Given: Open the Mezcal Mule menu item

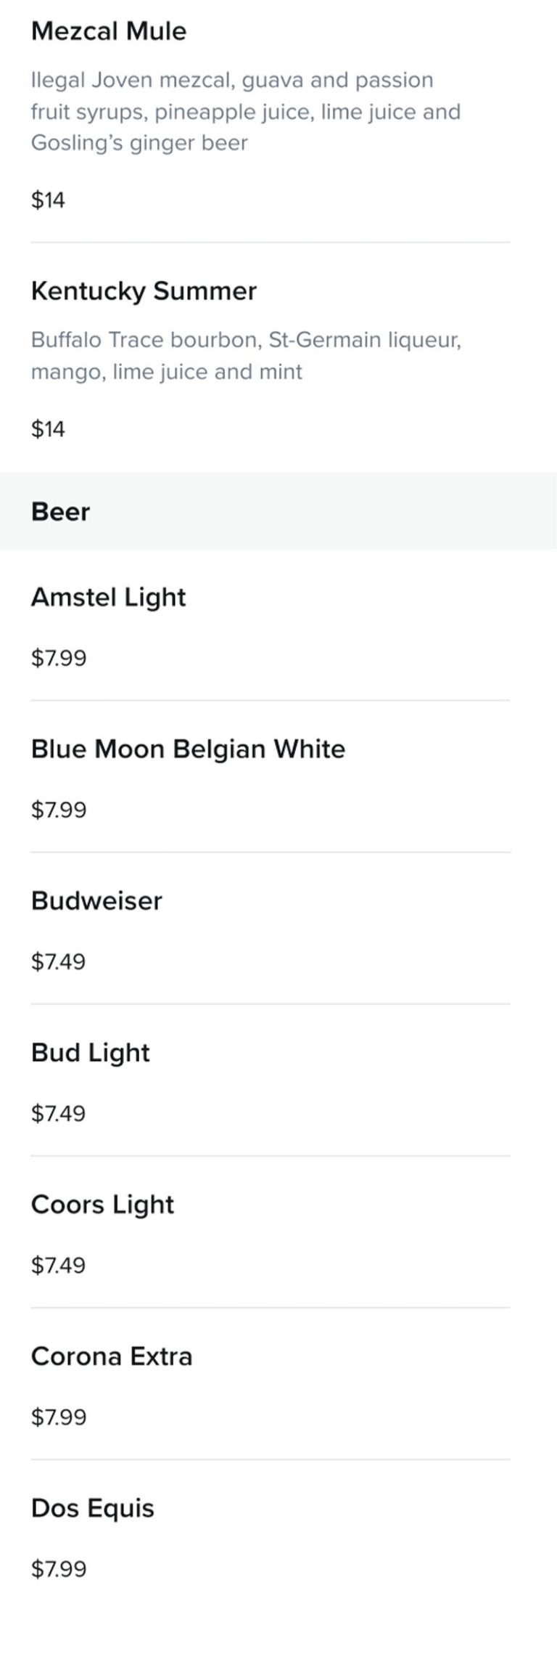Looking at the screenshot, I should tap(109, 31).
